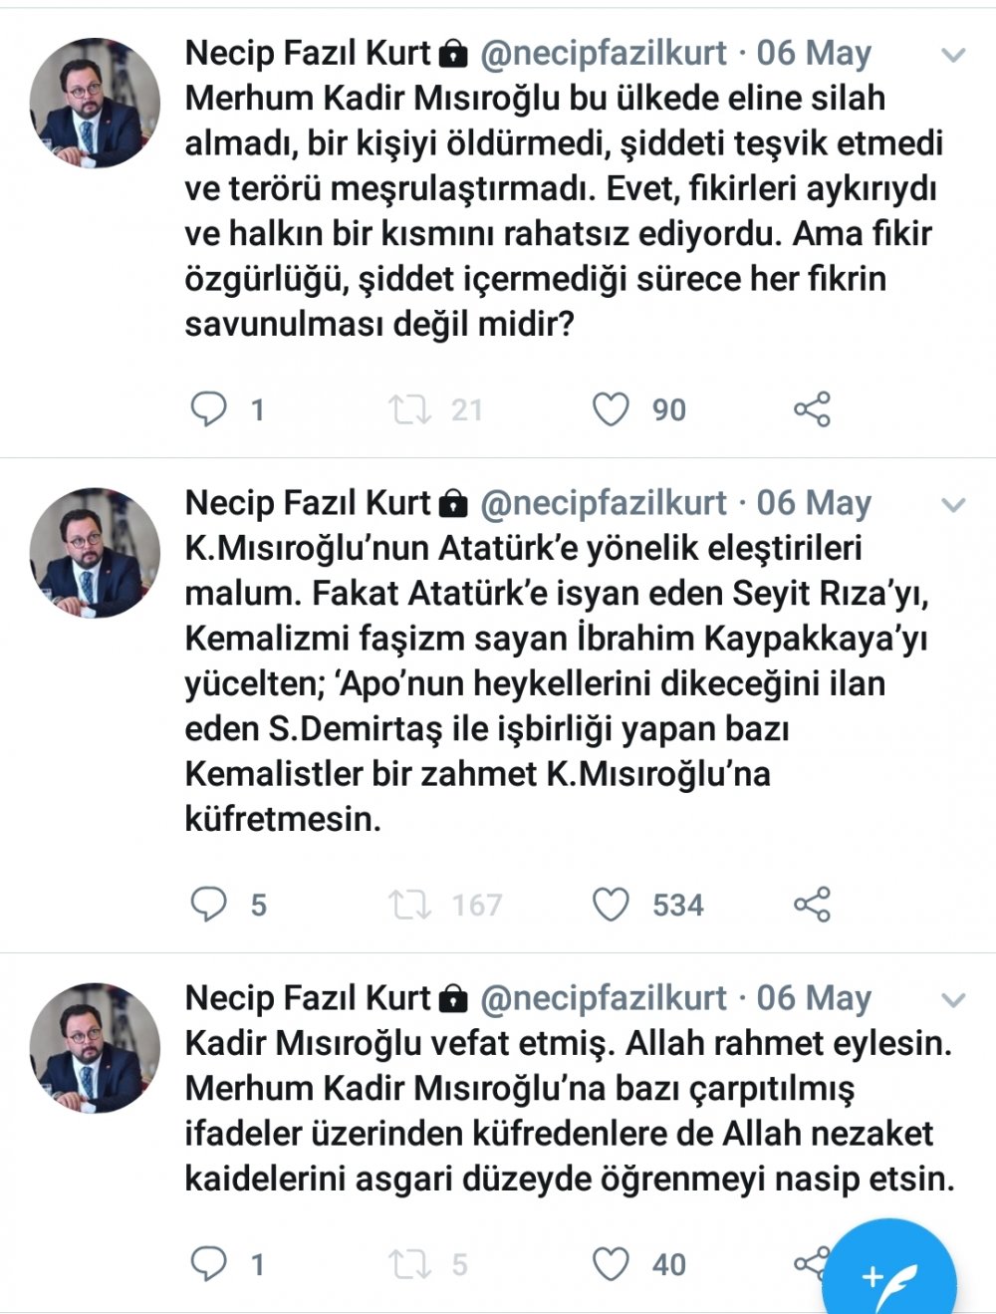Share the tweet with 534 likes

pos(812,905)
